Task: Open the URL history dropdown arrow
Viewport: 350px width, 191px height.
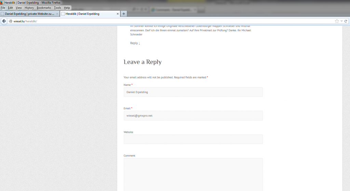Action: 341,21
